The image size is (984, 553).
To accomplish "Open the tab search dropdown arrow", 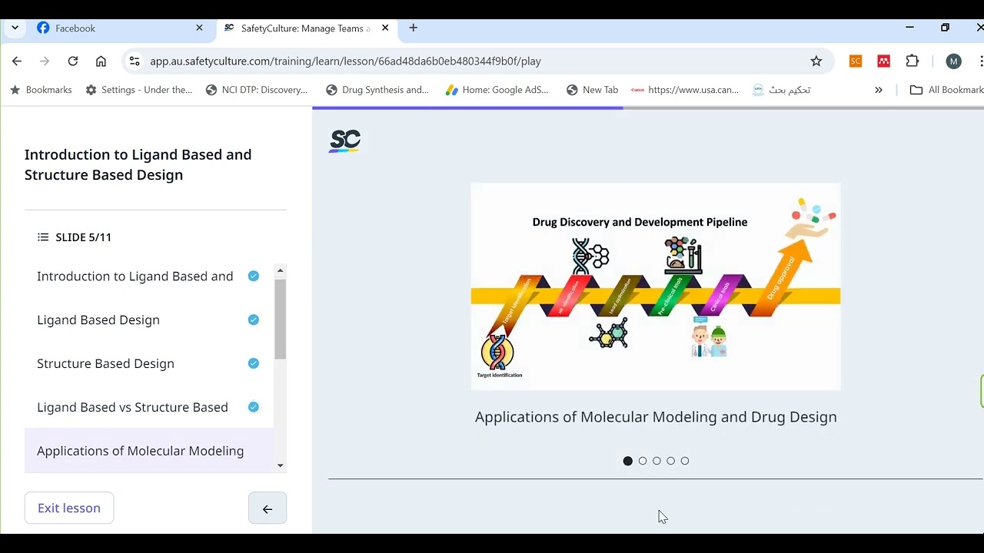I will 15,28.
